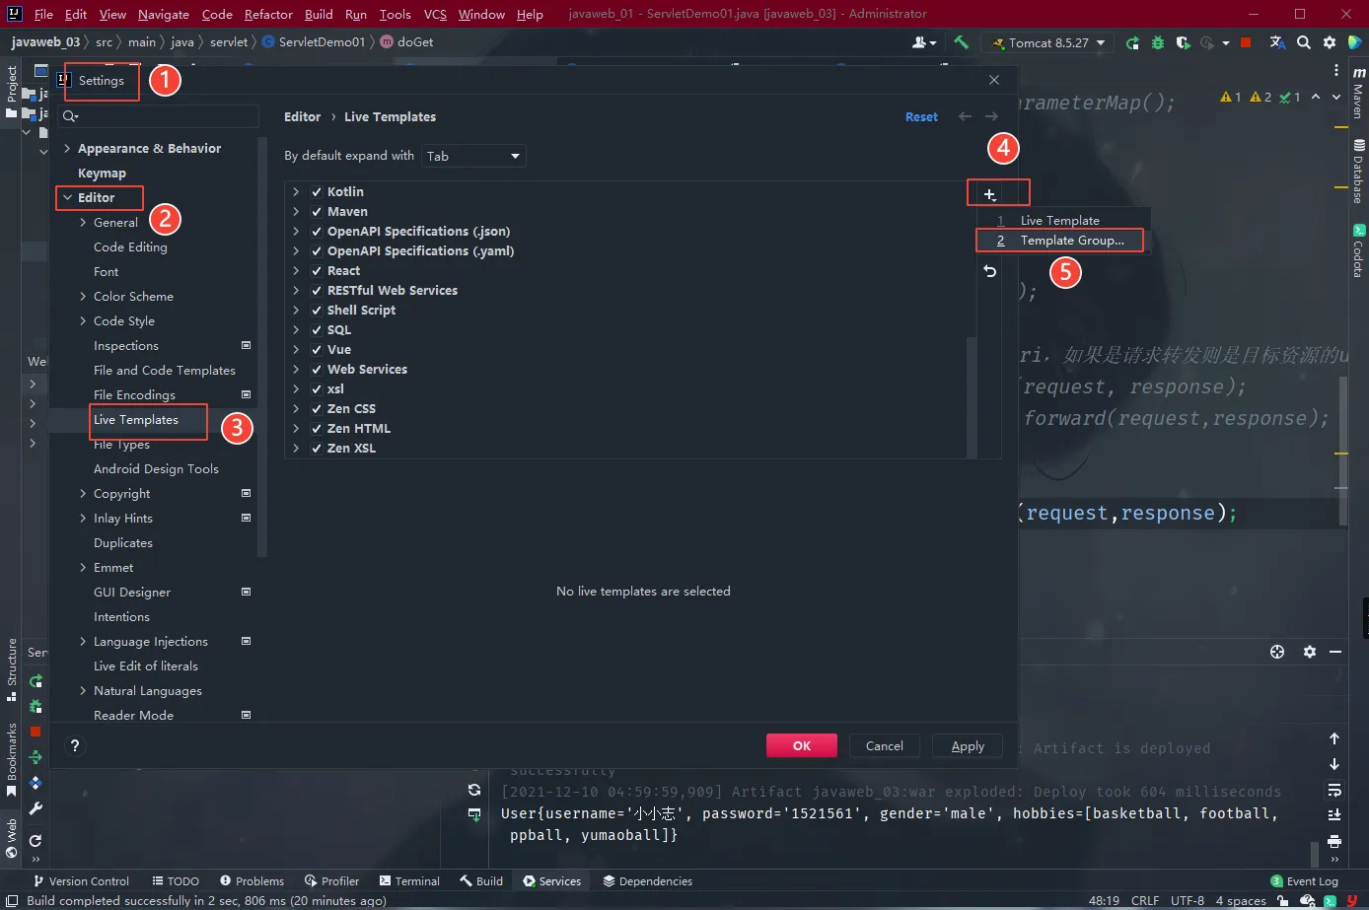Click the OK button
This screenshot has width=1369, height=910.
click(x=802, y=745)
